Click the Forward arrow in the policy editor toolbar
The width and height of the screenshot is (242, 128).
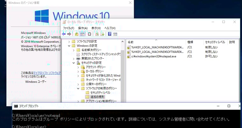pyautogui.click(x=69, y=34)
